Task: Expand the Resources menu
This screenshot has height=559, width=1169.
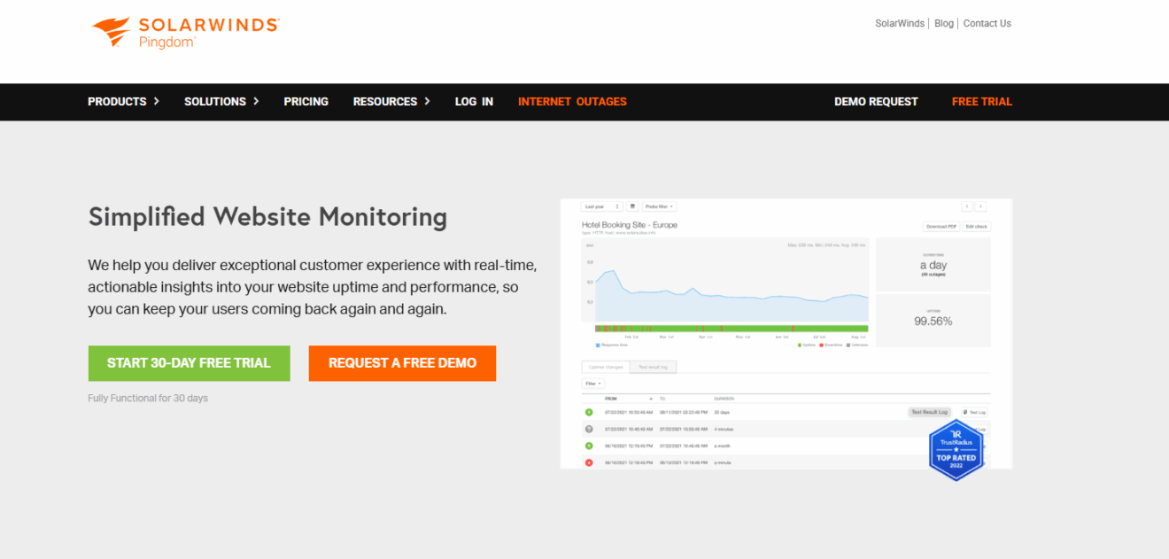Action: [x=391, y=102]
